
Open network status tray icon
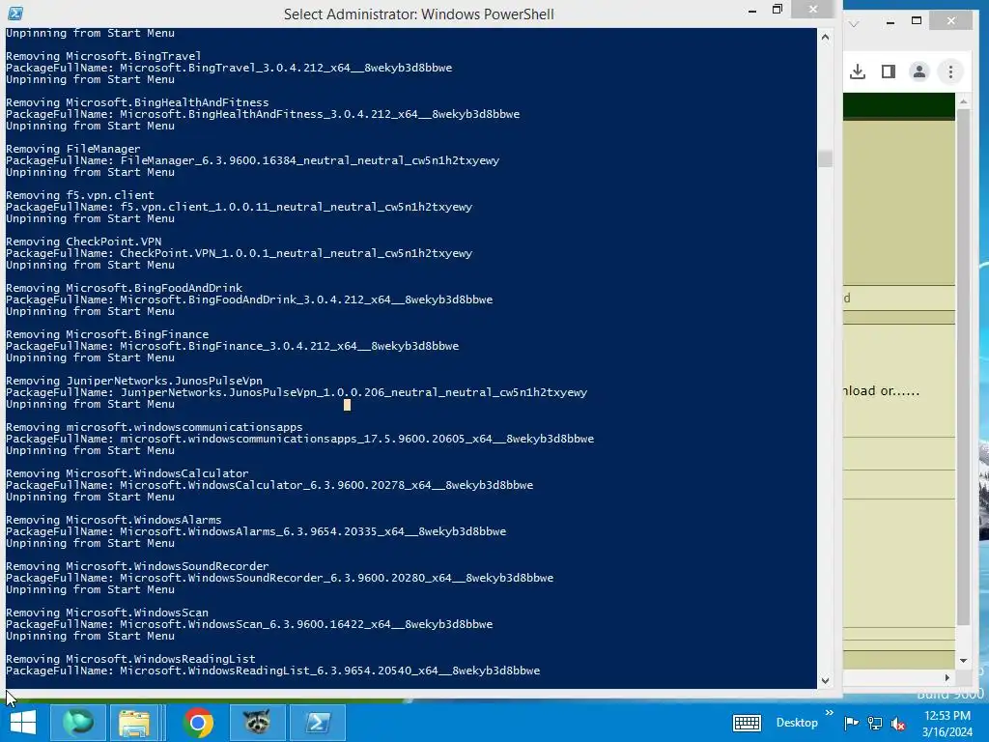pyautogui.click(x=875, y=723)
